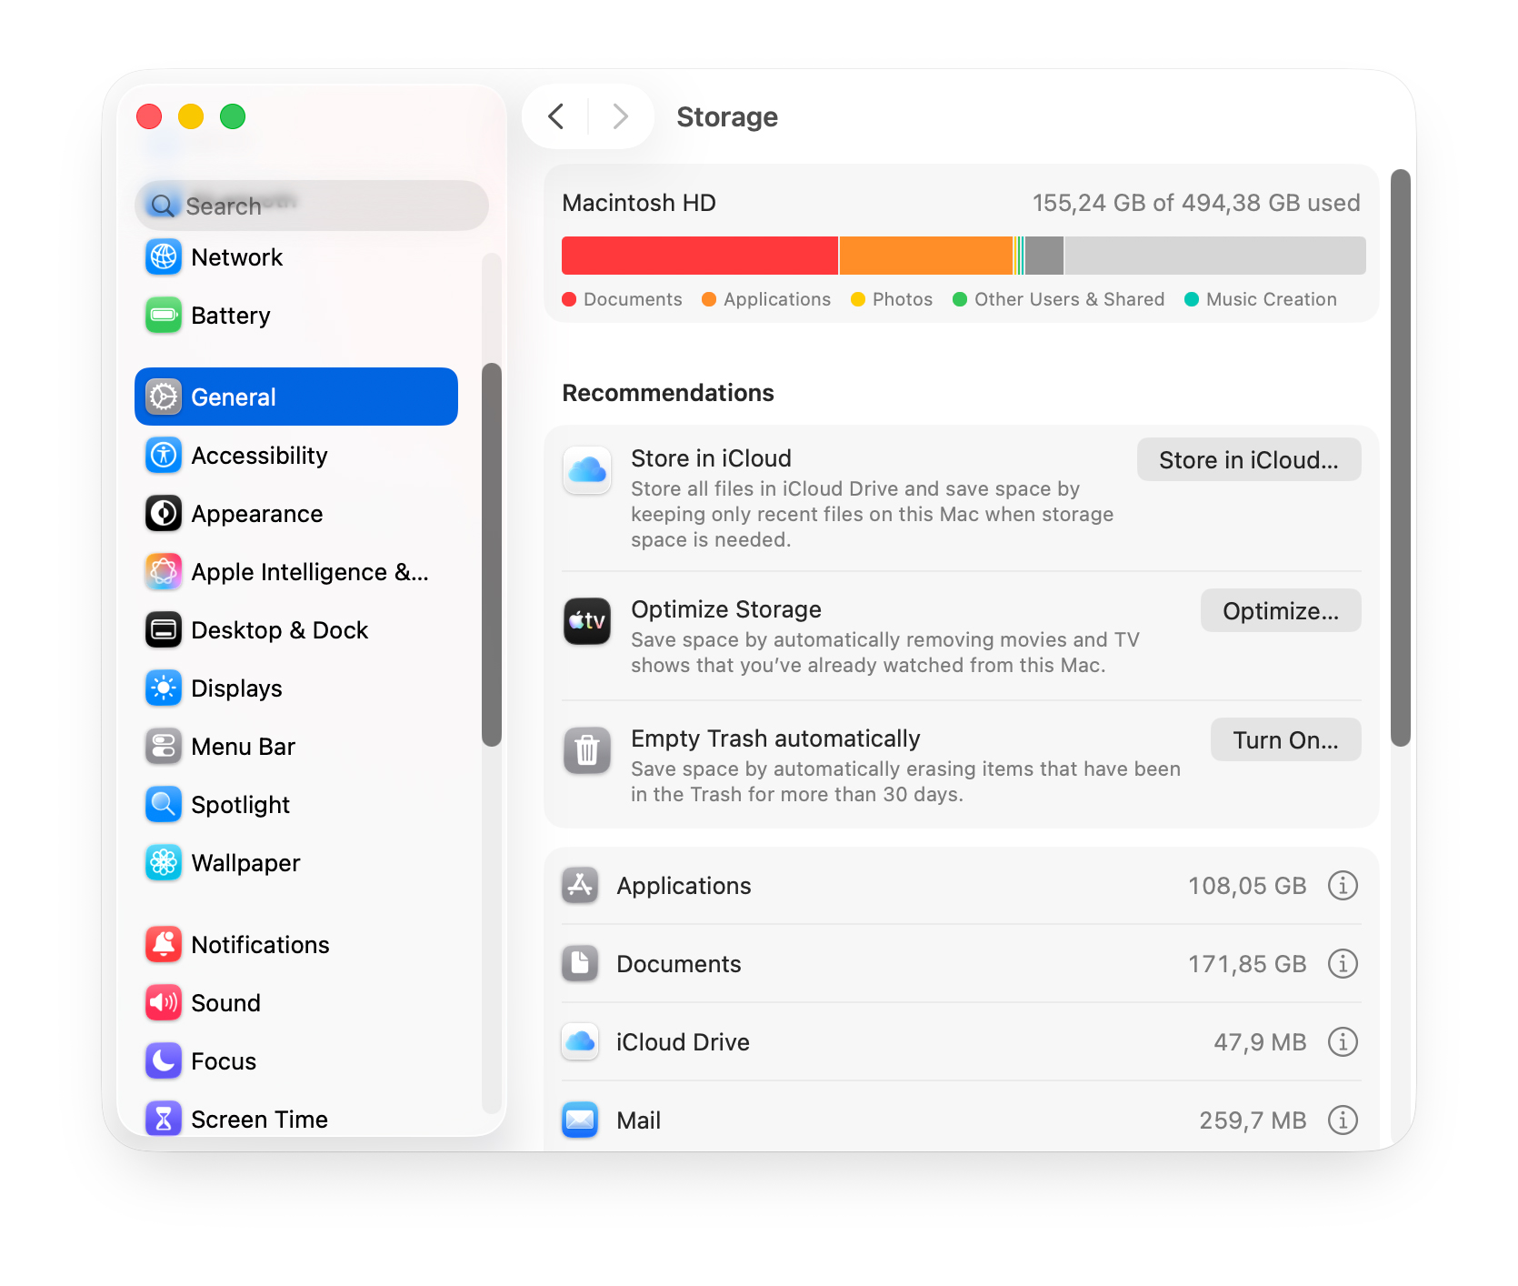Click the orange Applications segment of storage bar
Screen dimensions: 1518x1286
(925, 256)
